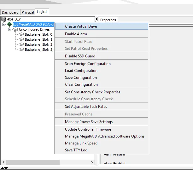Click Save Configuration in the context menu

tap(102, 78)
